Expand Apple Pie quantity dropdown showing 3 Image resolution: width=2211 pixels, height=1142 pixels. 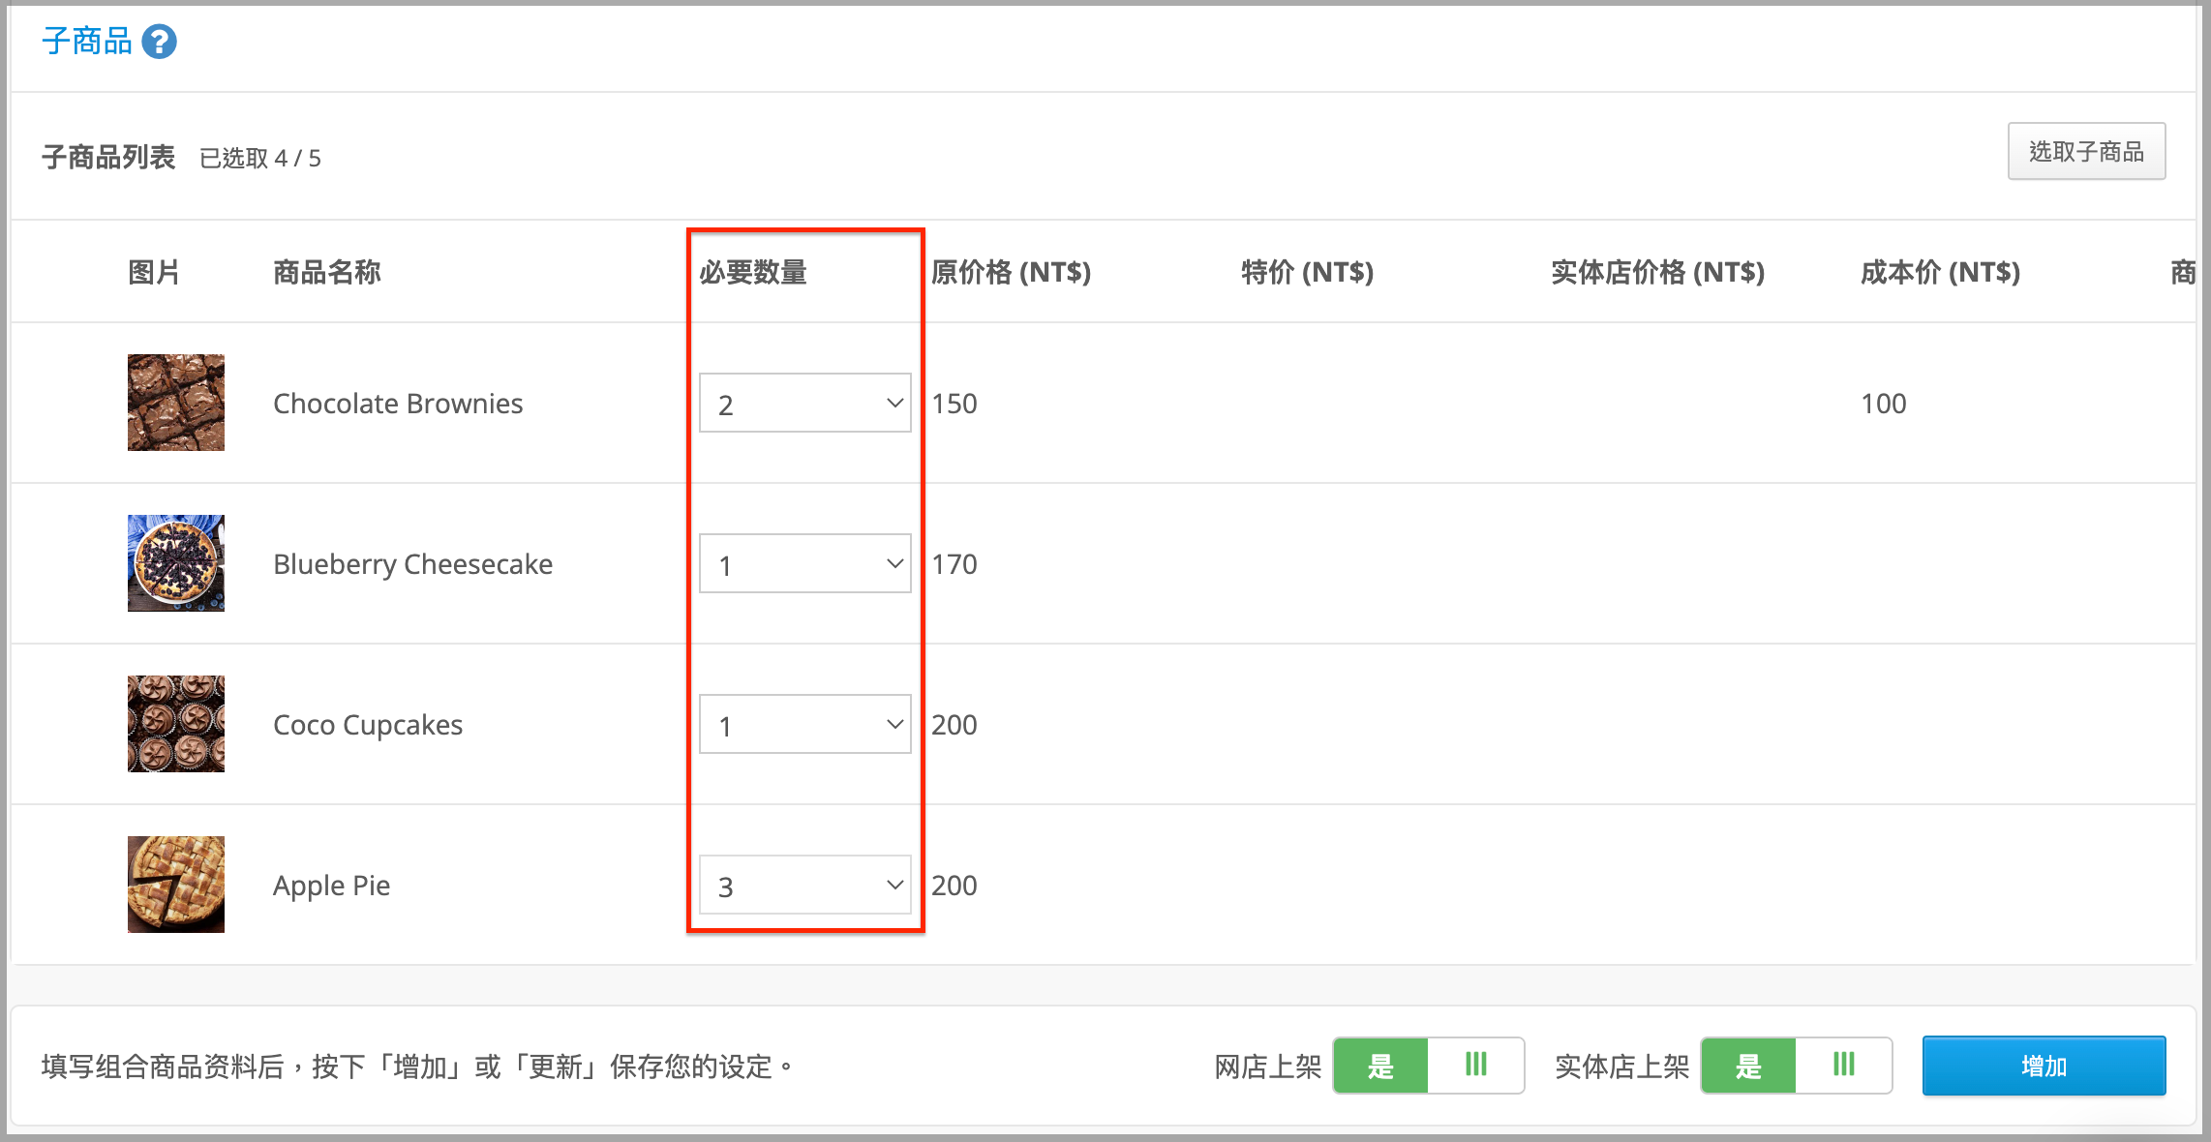(805, 885)
